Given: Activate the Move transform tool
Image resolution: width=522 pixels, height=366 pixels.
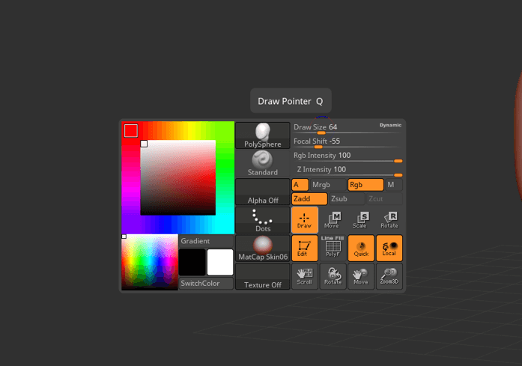Looking at the screenshot, I should pyautogui.click(x=333, y=219).
